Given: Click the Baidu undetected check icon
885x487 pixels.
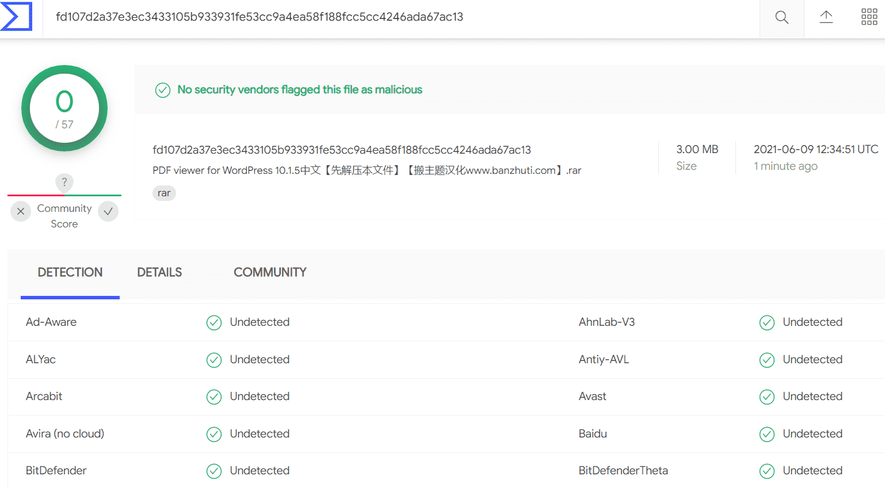Looking at the screenshot, I should (x=767, y=434).
